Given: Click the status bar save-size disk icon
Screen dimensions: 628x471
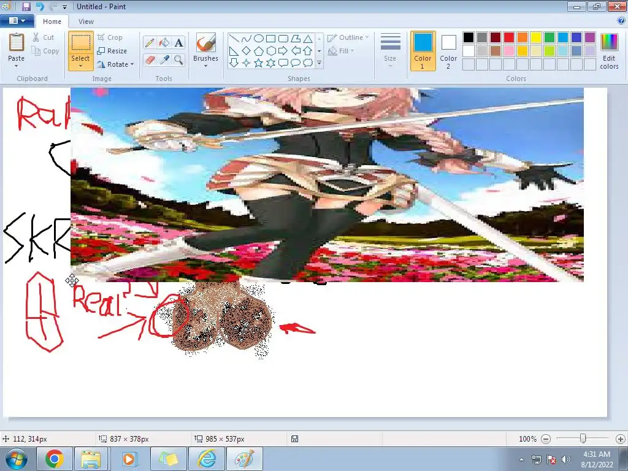Looking at the screenshot, I should click(294, 439).
